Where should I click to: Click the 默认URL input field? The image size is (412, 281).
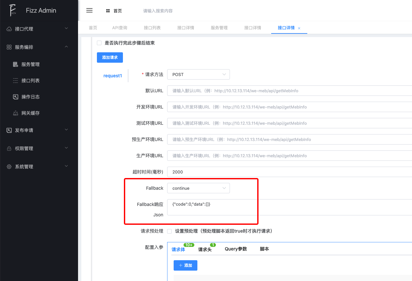(289, 91)
